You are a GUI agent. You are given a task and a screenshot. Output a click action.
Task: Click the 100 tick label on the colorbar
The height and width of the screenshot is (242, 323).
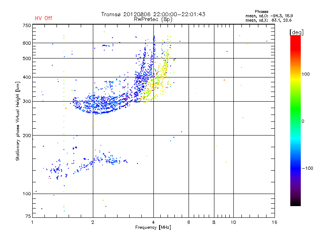point(306,74)
